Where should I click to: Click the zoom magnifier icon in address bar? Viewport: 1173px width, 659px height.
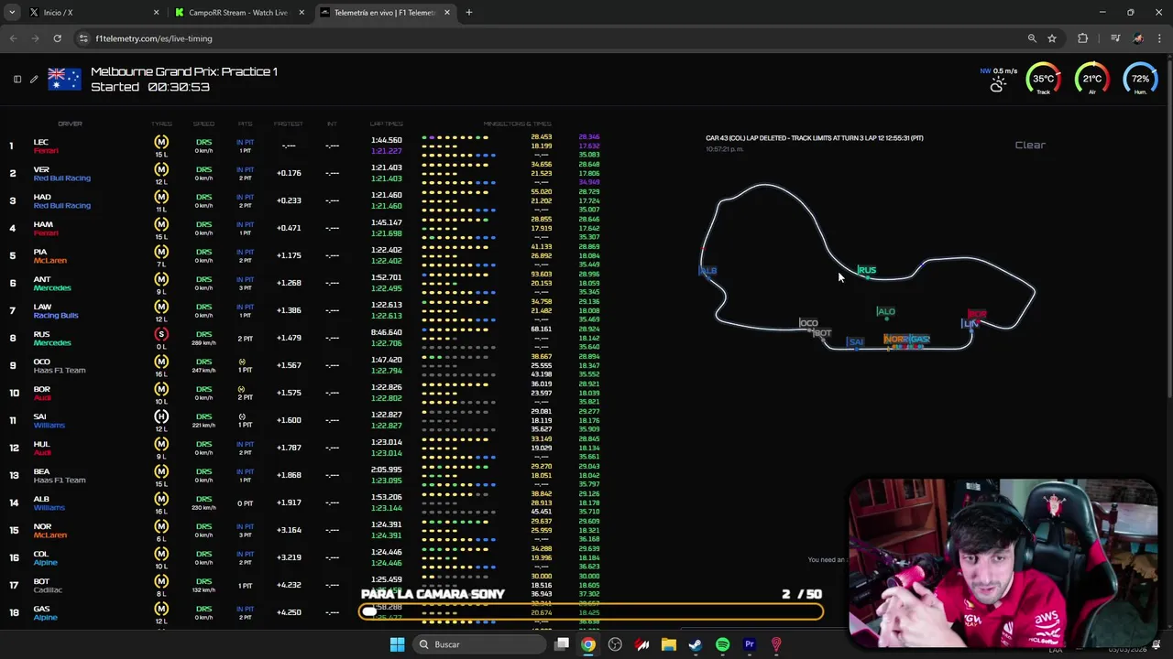[x=1032, y=38]
